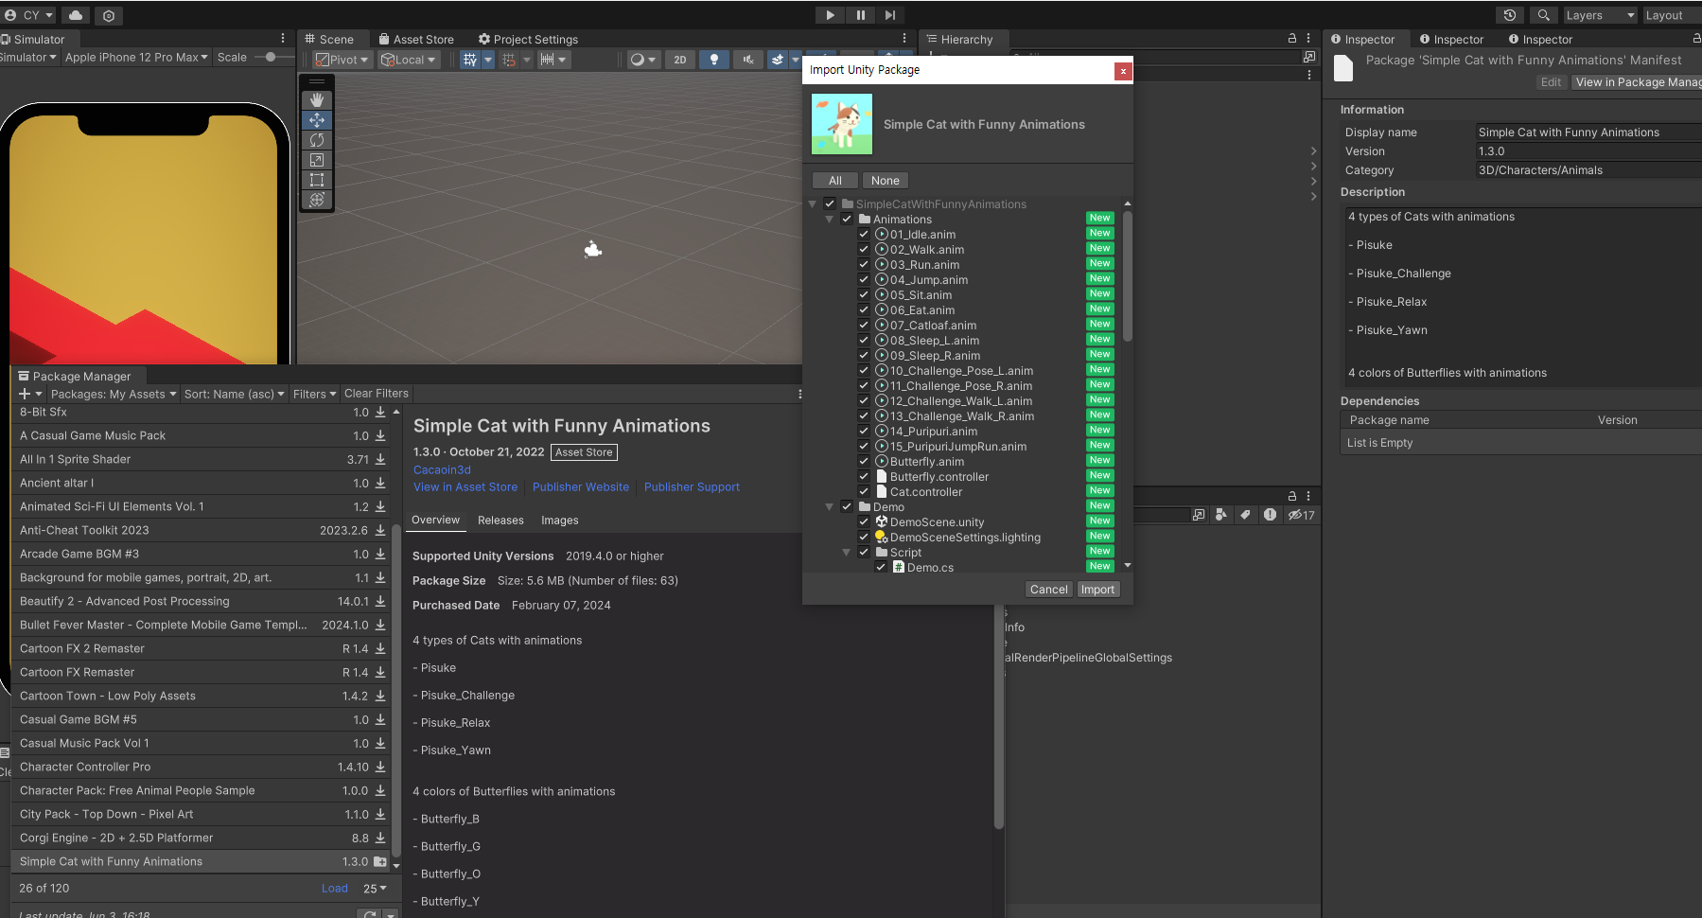The width and height of the screenshot is (1702, 918).
Task: Click the Import button in the dialog
Action: pos(1097,590)
